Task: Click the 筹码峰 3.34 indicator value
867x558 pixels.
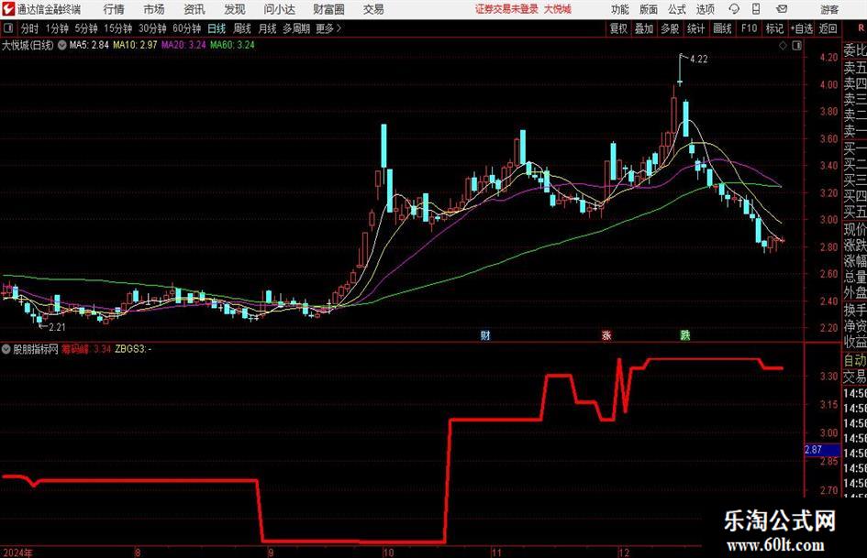Action: (85, 349)
